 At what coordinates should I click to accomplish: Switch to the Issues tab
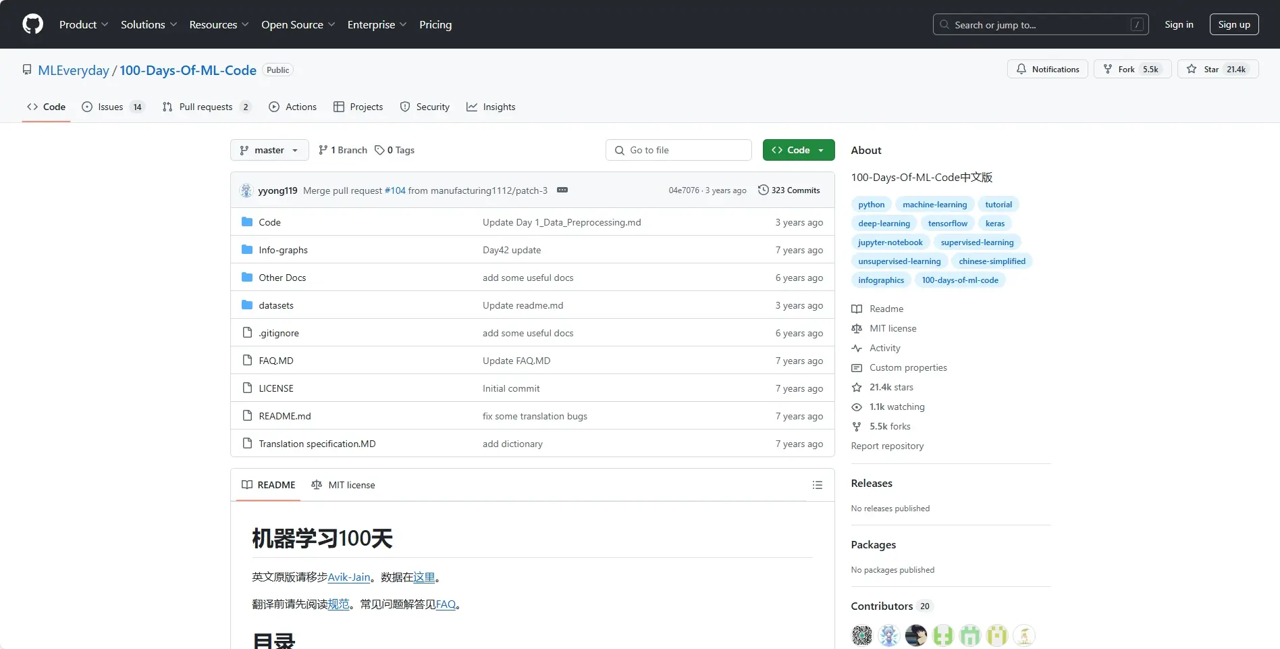click(112, 107)
